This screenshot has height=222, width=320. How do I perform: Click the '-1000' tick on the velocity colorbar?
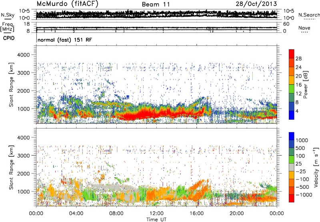point(304,195)
